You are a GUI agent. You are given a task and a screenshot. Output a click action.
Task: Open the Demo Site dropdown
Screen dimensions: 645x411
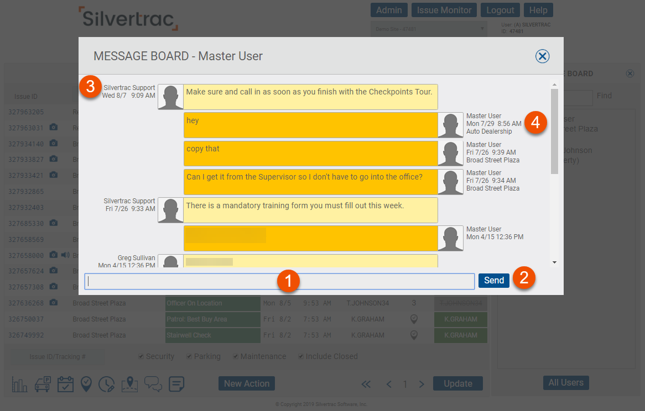[x=429, y=29]
